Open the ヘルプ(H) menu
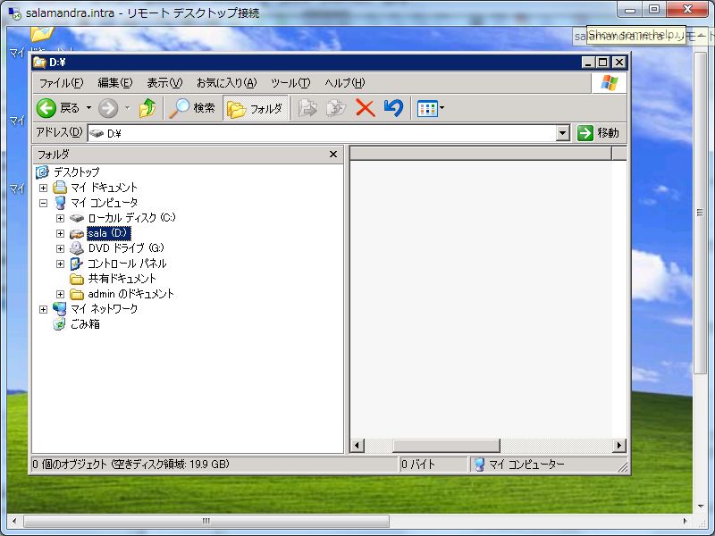The image size is (715, 536). coord(345,83)
